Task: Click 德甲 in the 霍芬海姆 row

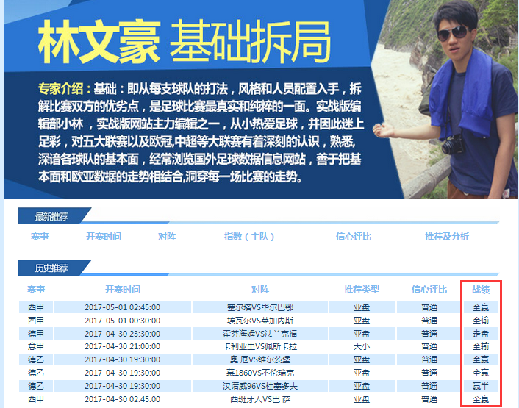Action: click(36, 334)
